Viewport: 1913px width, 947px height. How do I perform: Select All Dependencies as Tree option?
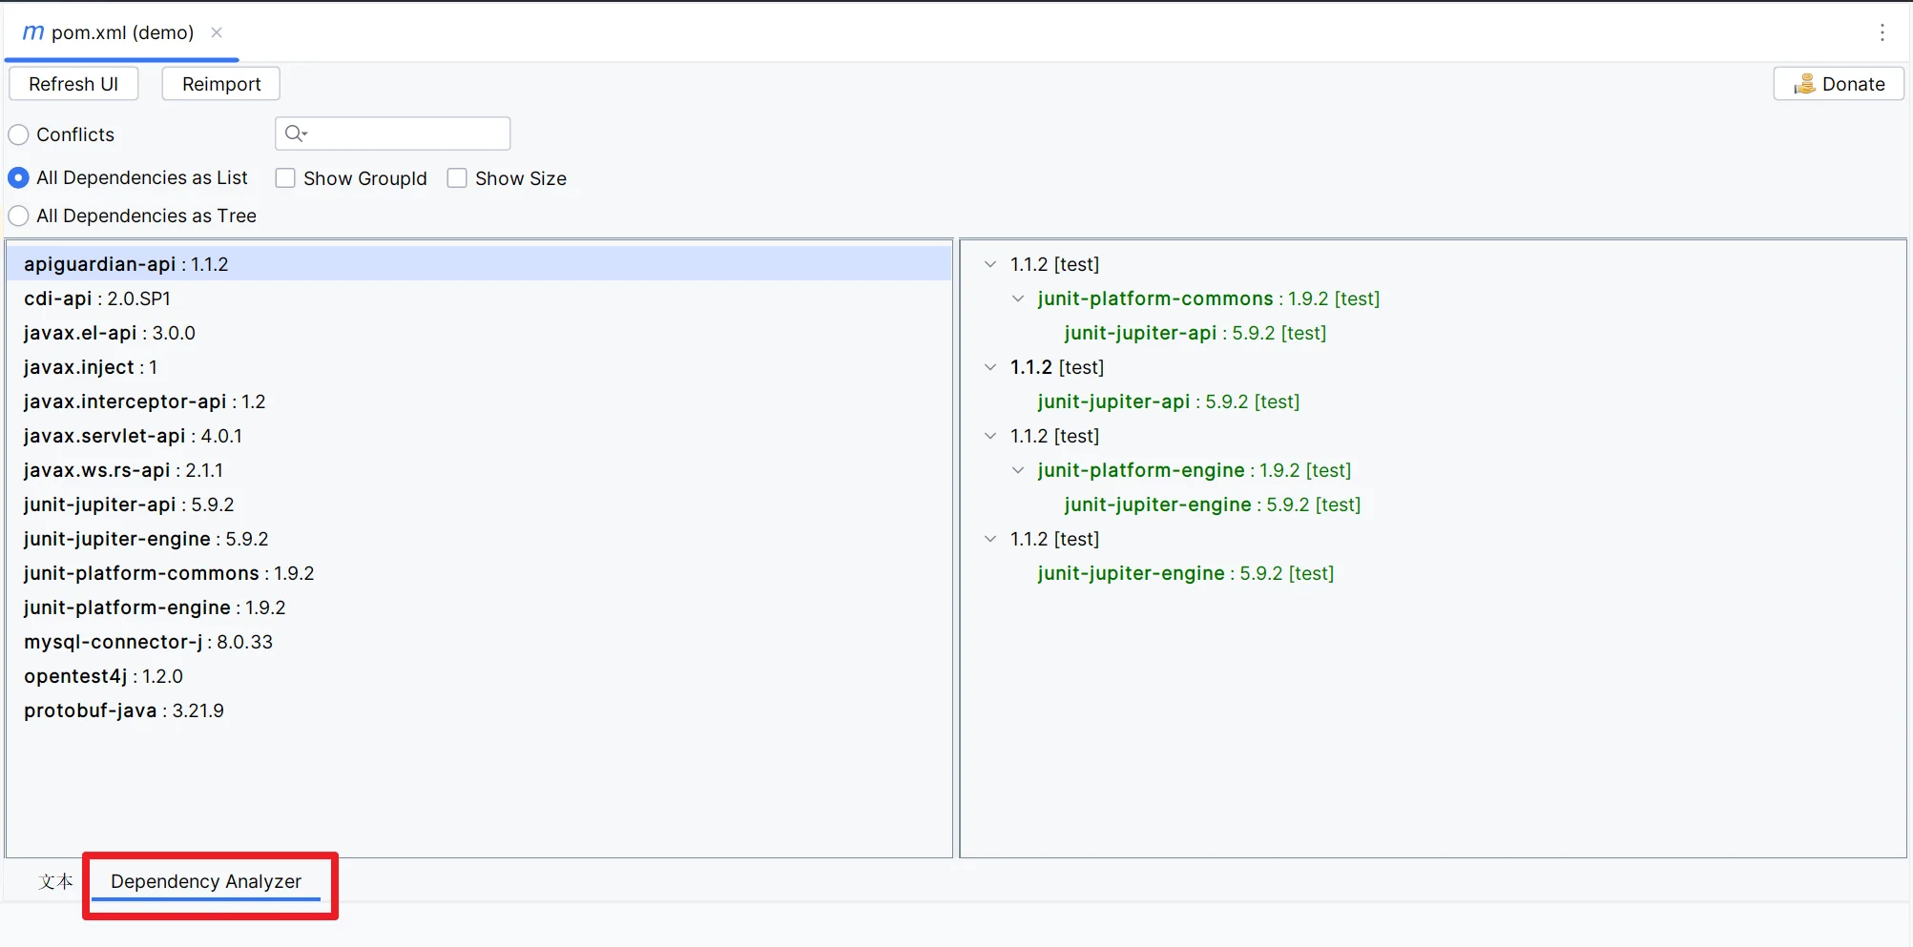[19, 216]
